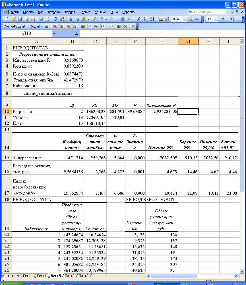Image resolution: width=246 pixels, height=285 pixels.
Task: Open the Вставка menu
Action: (x=54, y=12)
